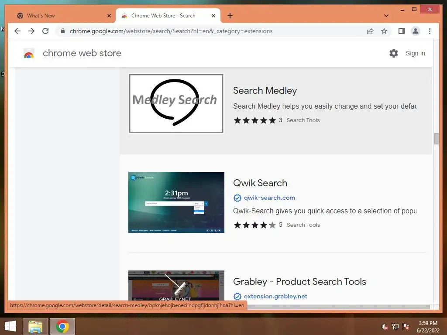447x335 pixels.
Task: Open the taskbar clock showing 3:59 PM
Action: (428, 327)
